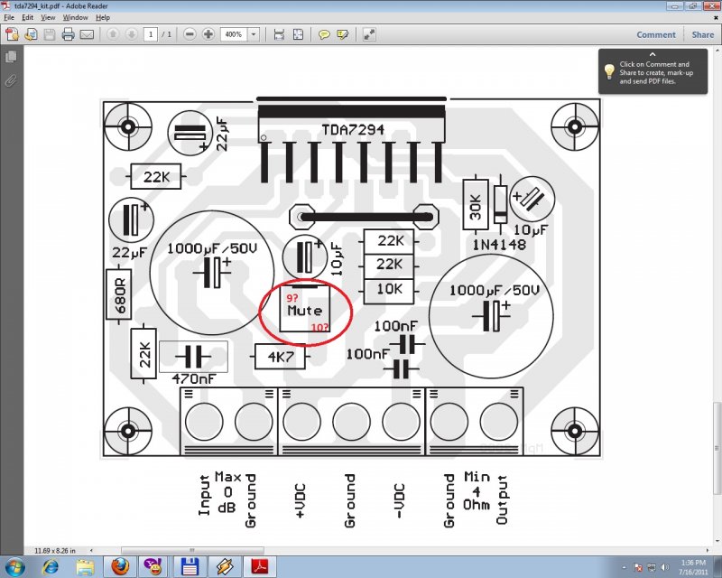The image size is (722, 578).
Task: Go to next page with down arrow
Action: pyautogui.click(x=131, y=34)
